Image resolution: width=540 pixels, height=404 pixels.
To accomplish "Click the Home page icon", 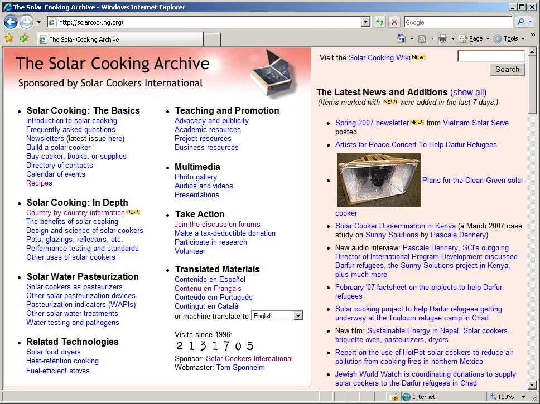I will pyautogui.click(x=401, y=38).
